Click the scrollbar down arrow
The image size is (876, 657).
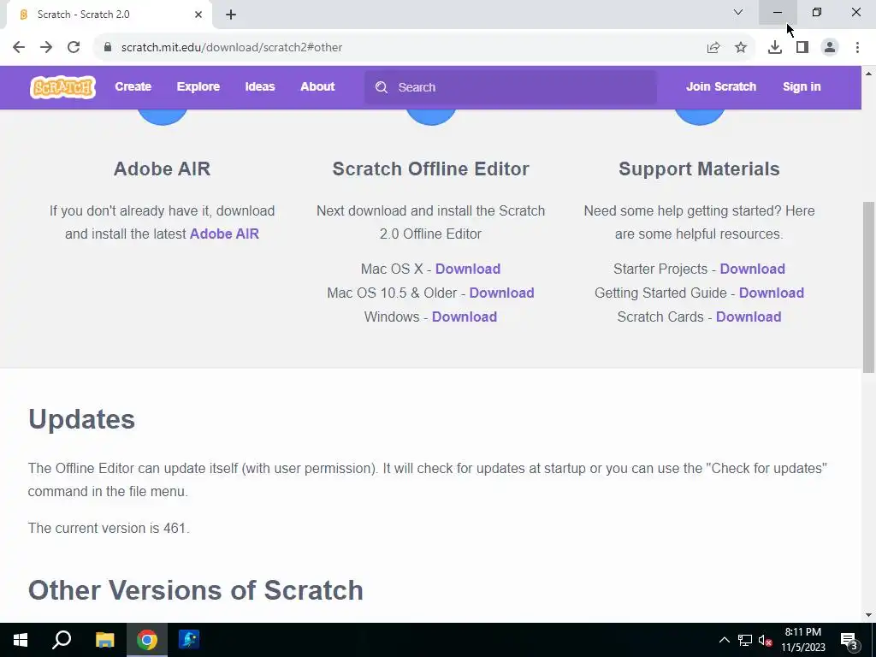click(869, 615)
